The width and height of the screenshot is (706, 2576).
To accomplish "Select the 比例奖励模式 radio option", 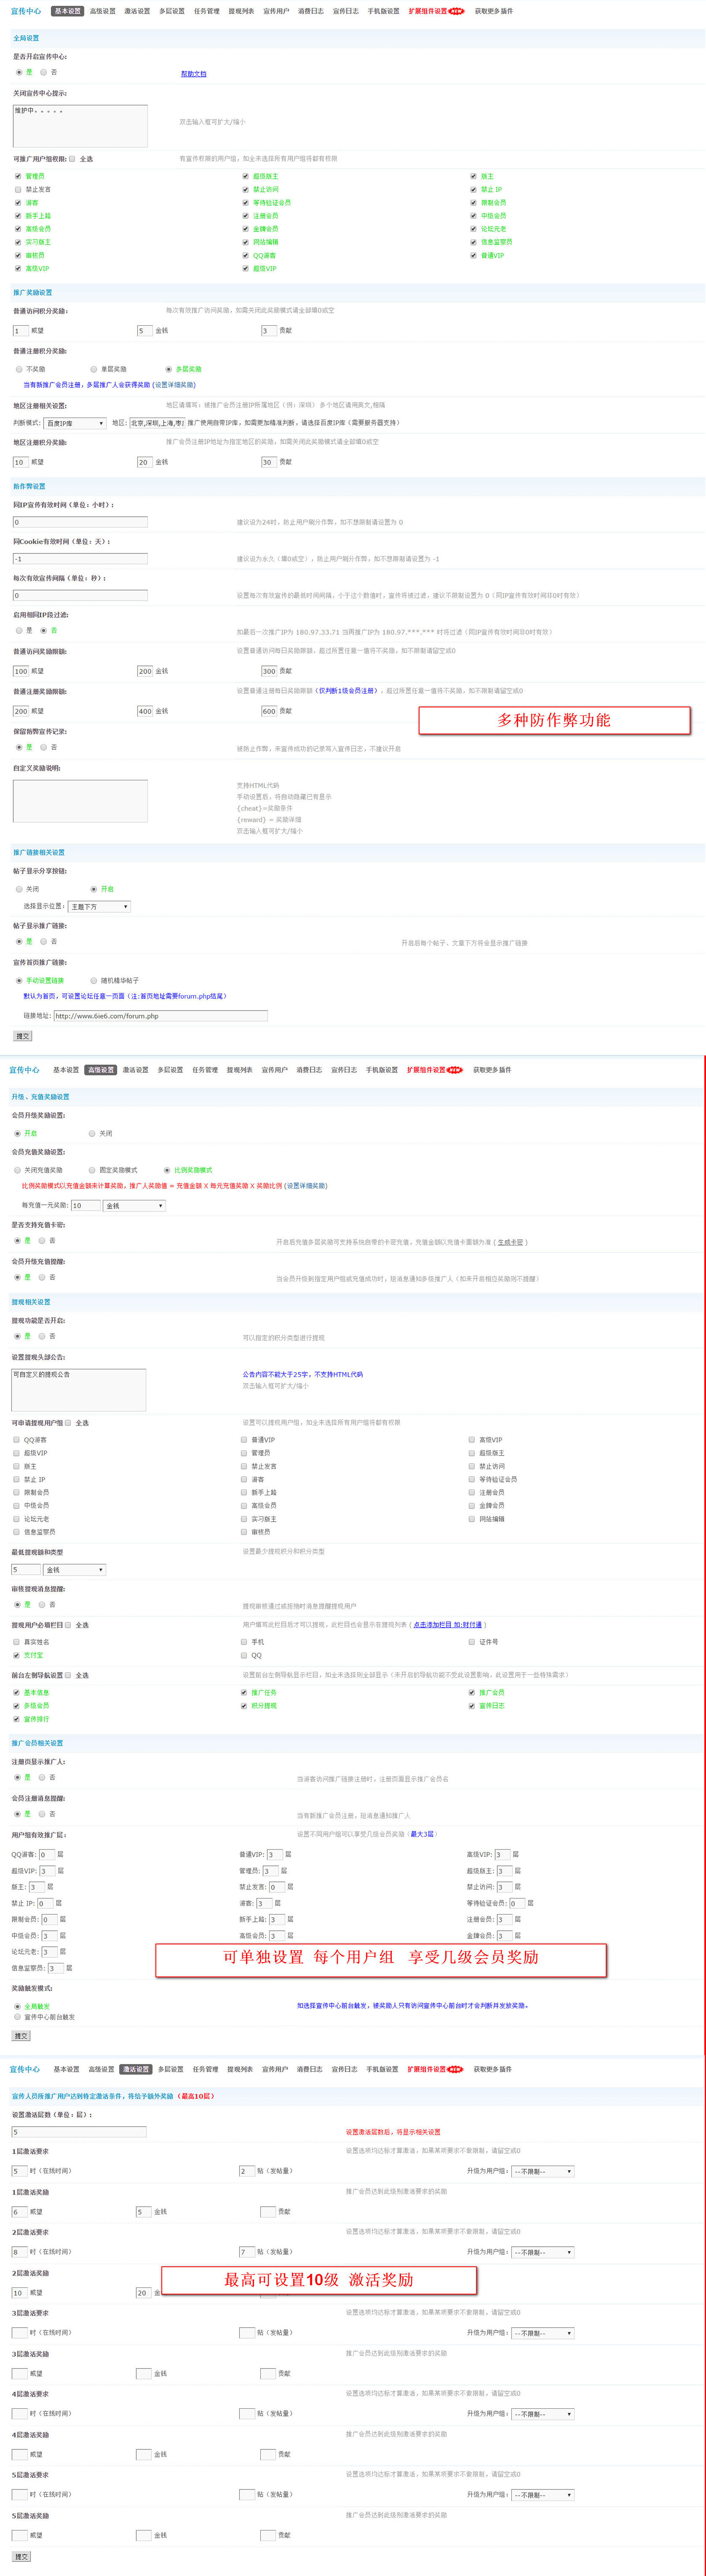I will click(x=167, y=1170).
